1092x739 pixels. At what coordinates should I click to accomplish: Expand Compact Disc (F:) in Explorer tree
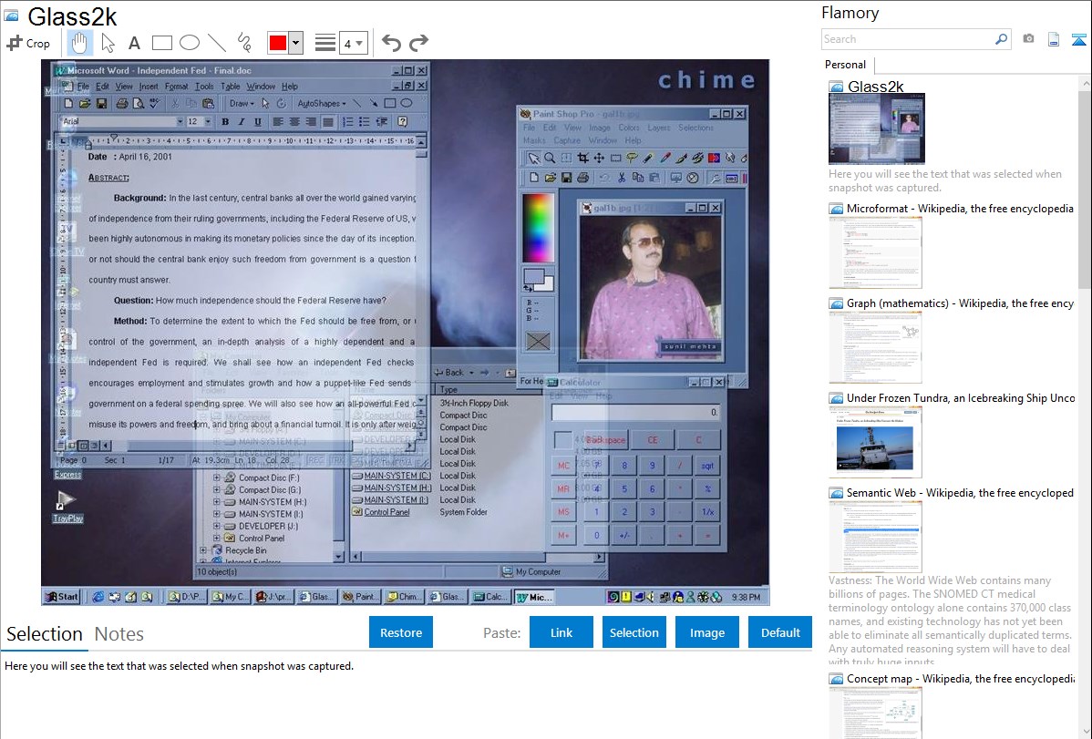point(217,477)
